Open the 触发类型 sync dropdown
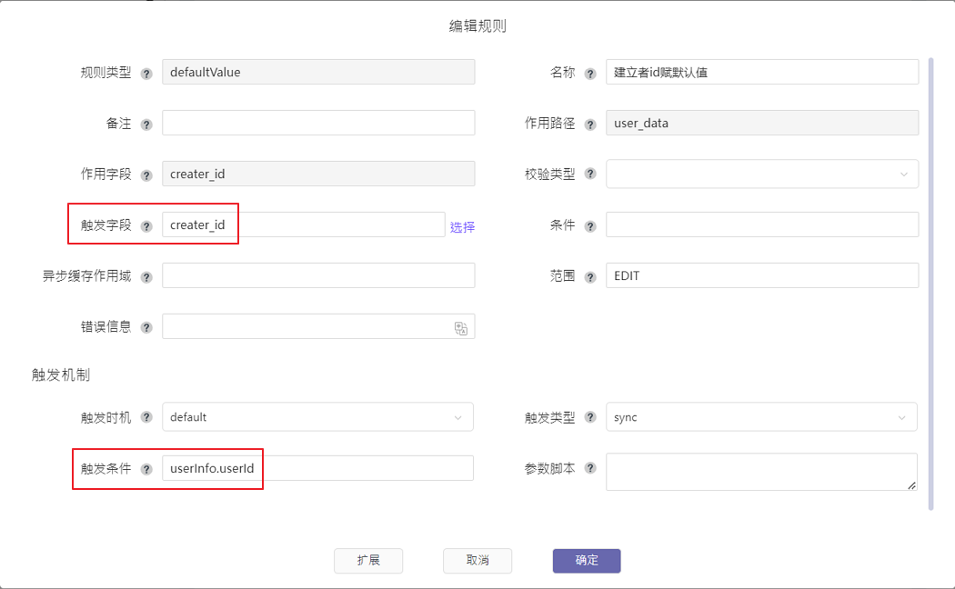Viewport: 955px width, 589px height. pos(761,417)
